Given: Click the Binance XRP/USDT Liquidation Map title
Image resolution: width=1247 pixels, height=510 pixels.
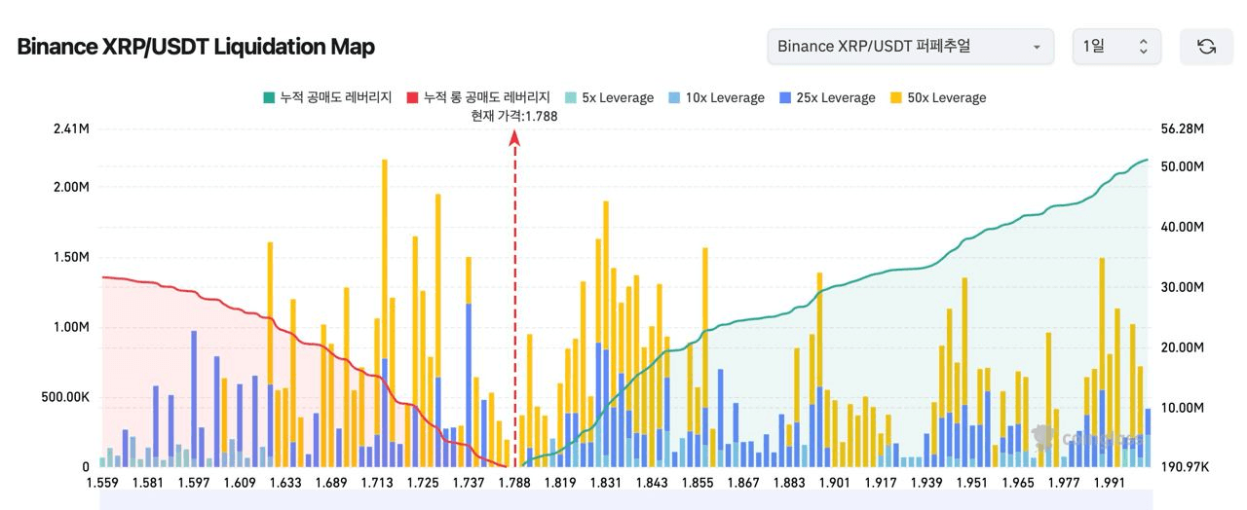Looking at the screenshot, I should point(196,47).
